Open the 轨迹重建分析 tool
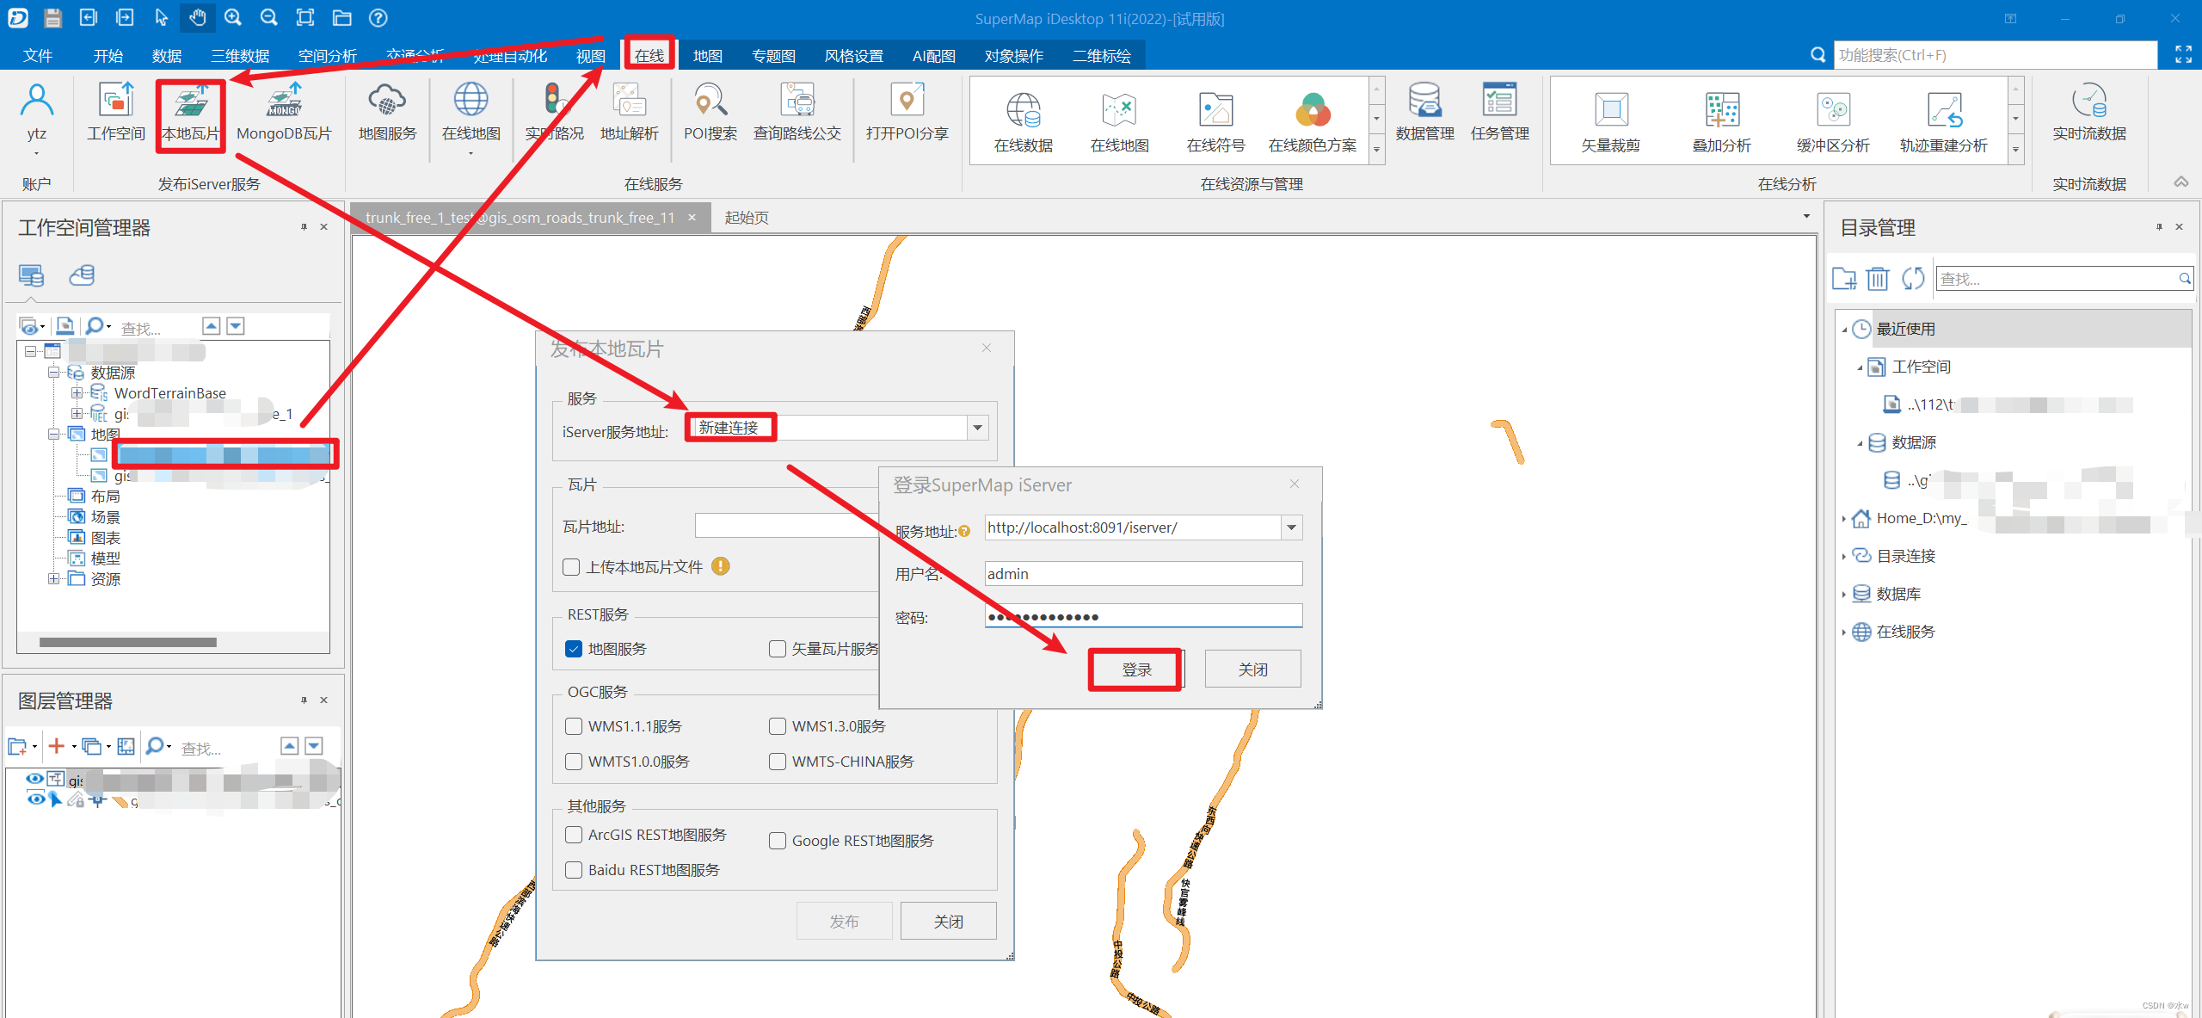The width and height of the screenshot is (2202, 1018). pyautogui.click(x=1944, y=122)
